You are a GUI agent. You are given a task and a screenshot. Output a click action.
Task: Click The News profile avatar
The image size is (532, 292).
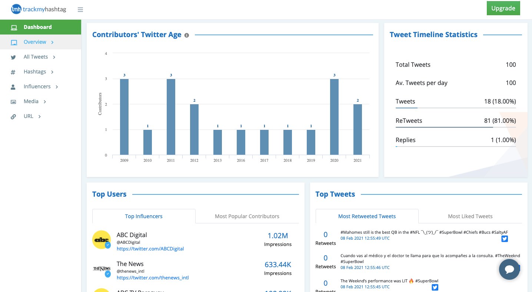coord(101,269)
